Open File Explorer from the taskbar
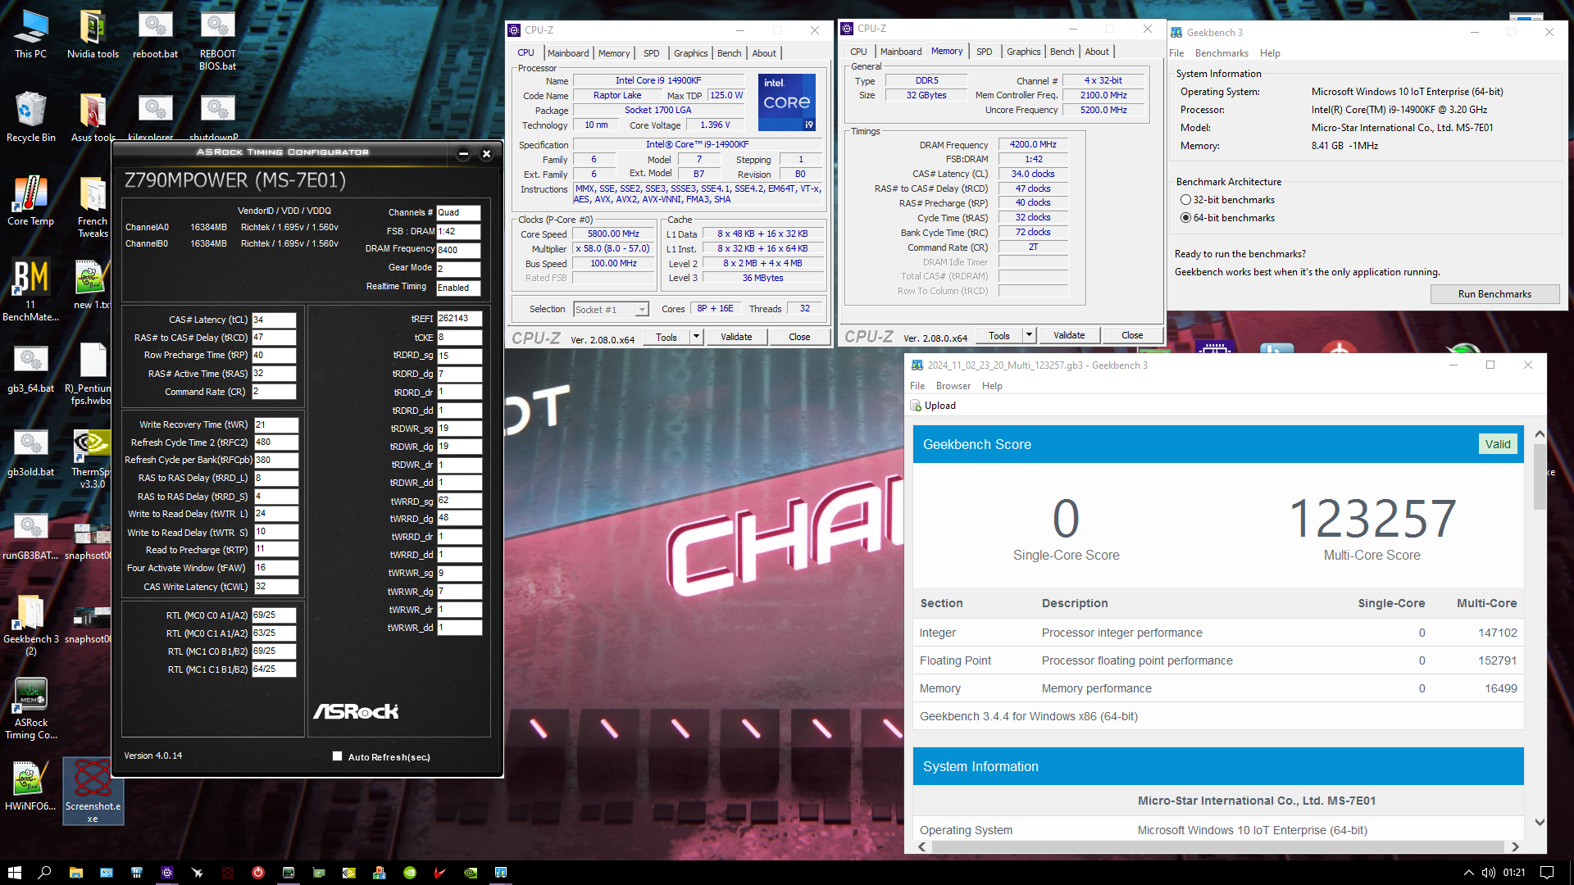Viewport: 1574px width, 885px height. point(75,873)
